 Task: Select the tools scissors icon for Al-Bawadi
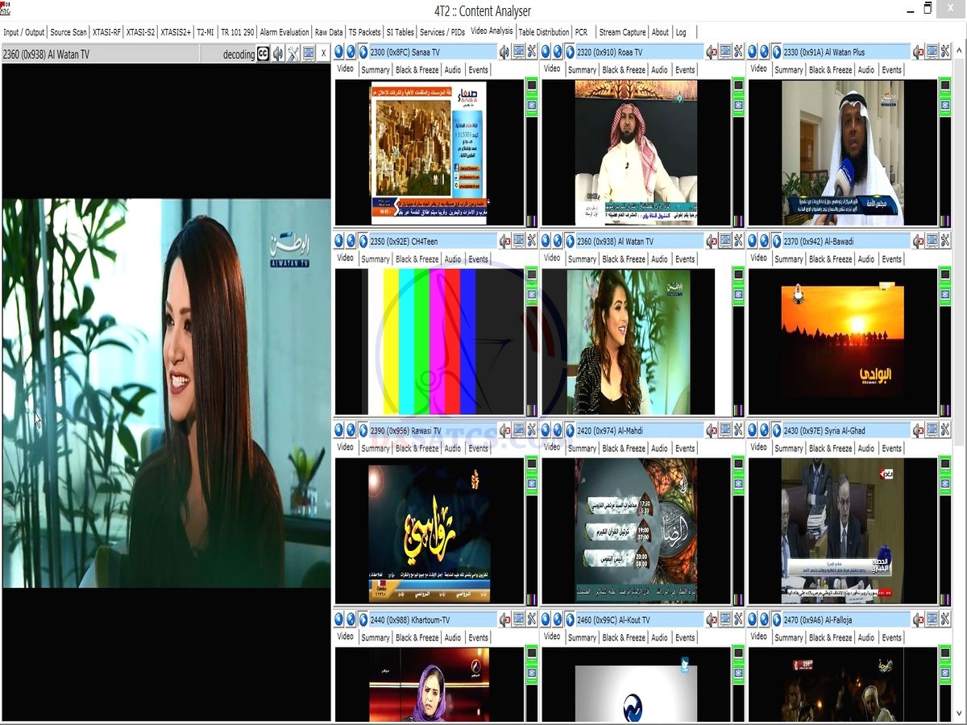[943, 240]
